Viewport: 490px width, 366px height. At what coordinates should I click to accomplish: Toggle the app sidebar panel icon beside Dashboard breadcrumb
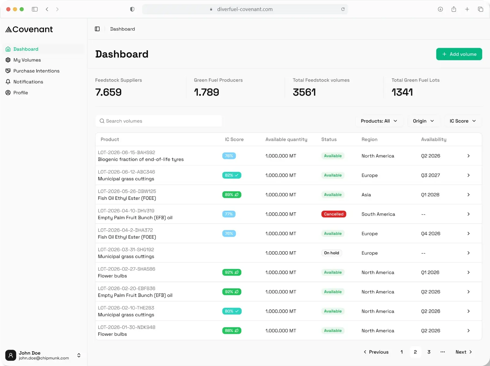pyautogui.click(x=97, y=29)
